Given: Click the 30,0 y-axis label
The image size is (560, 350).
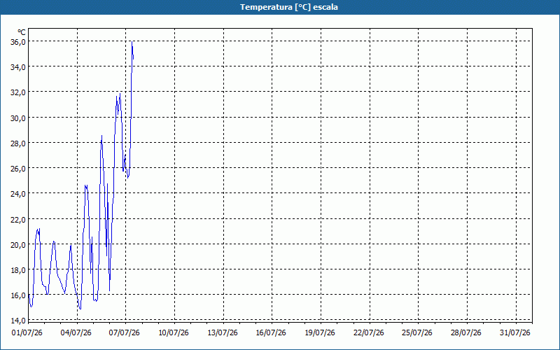Looking at the screenshot, I should 18,118.
